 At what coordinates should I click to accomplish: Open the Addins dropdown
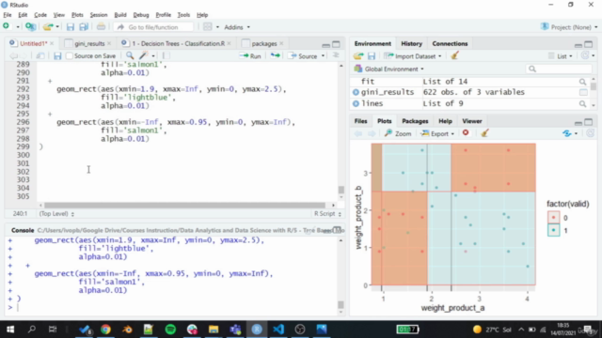pos(237,27)
